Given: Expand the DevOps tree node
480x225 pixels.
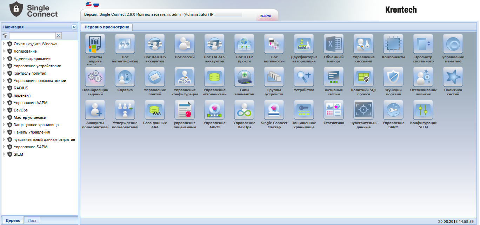Looking at the screenshot, I should (x=4, y=110).
